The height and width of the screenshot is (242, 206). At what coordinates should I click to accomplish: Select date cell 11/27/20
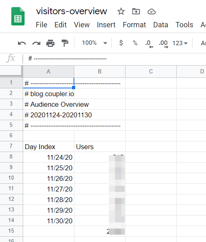coord(48,189)
